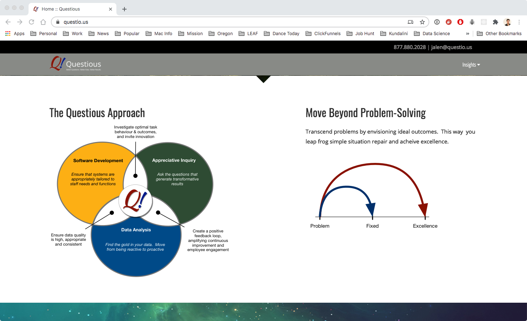
Task: Click the Software Development circle label
Action: [x=98, y=161]
